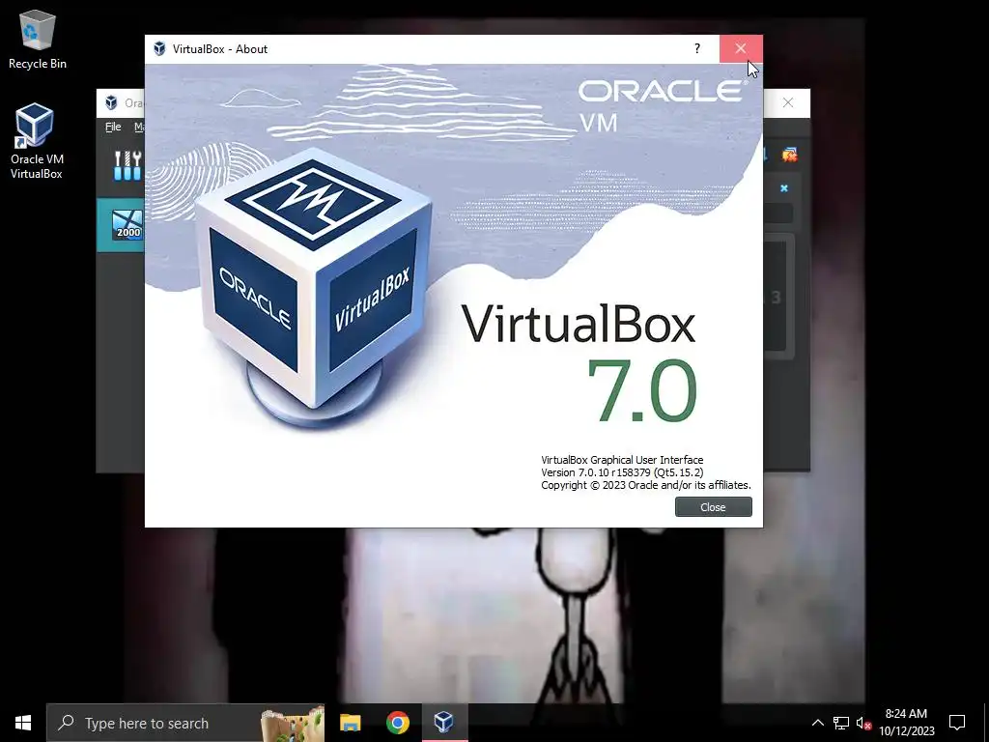Select the Tools icon in VirtualBox Manager
This screenshot has width=989, height=742.
tap(127, 165)
